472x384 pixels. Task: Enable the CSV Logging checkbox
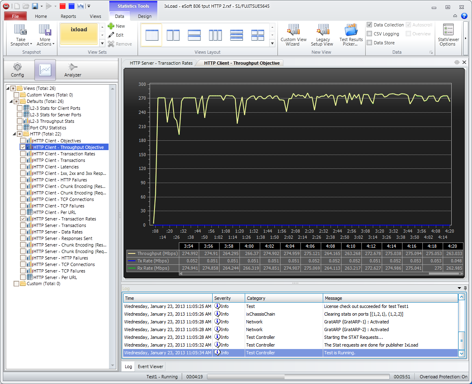[x=370, y=34]
